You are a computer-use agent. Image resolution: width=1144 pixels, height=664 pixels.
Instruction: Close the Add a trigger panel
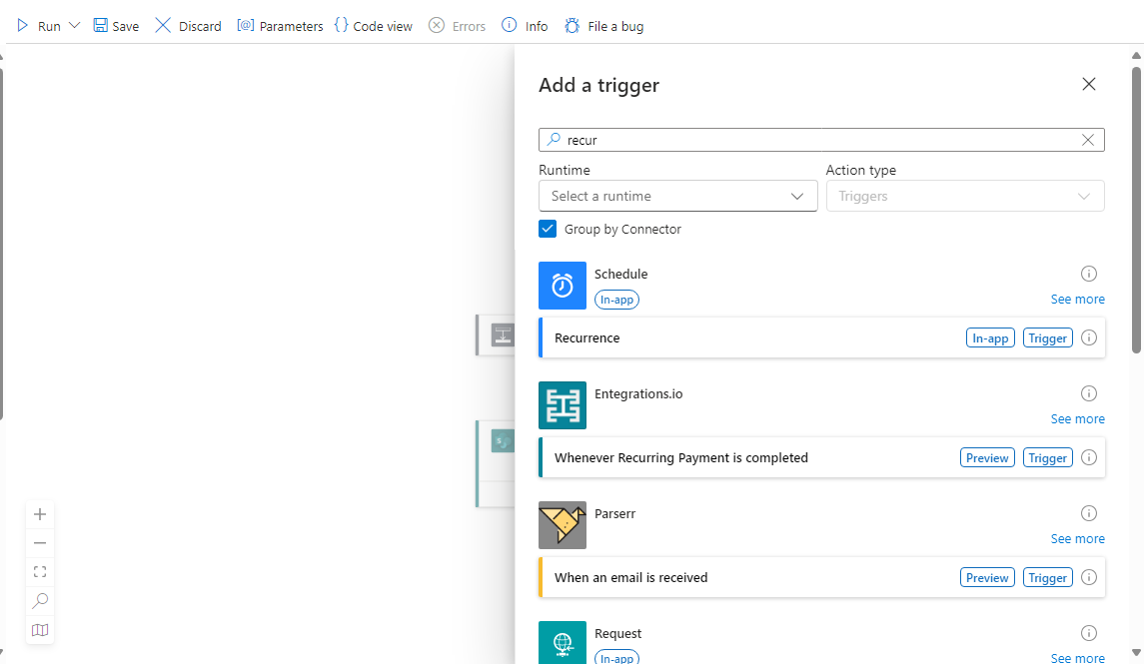tap(1089, 85)
